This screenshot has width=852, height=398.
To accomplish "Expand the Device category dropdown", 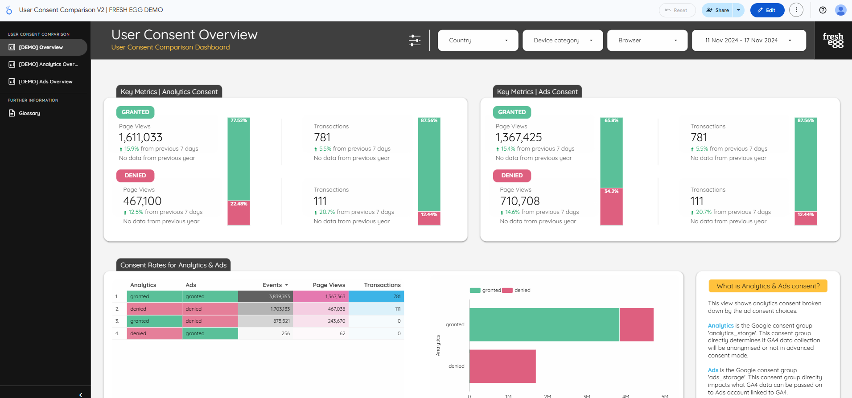I will pos(563,41).
